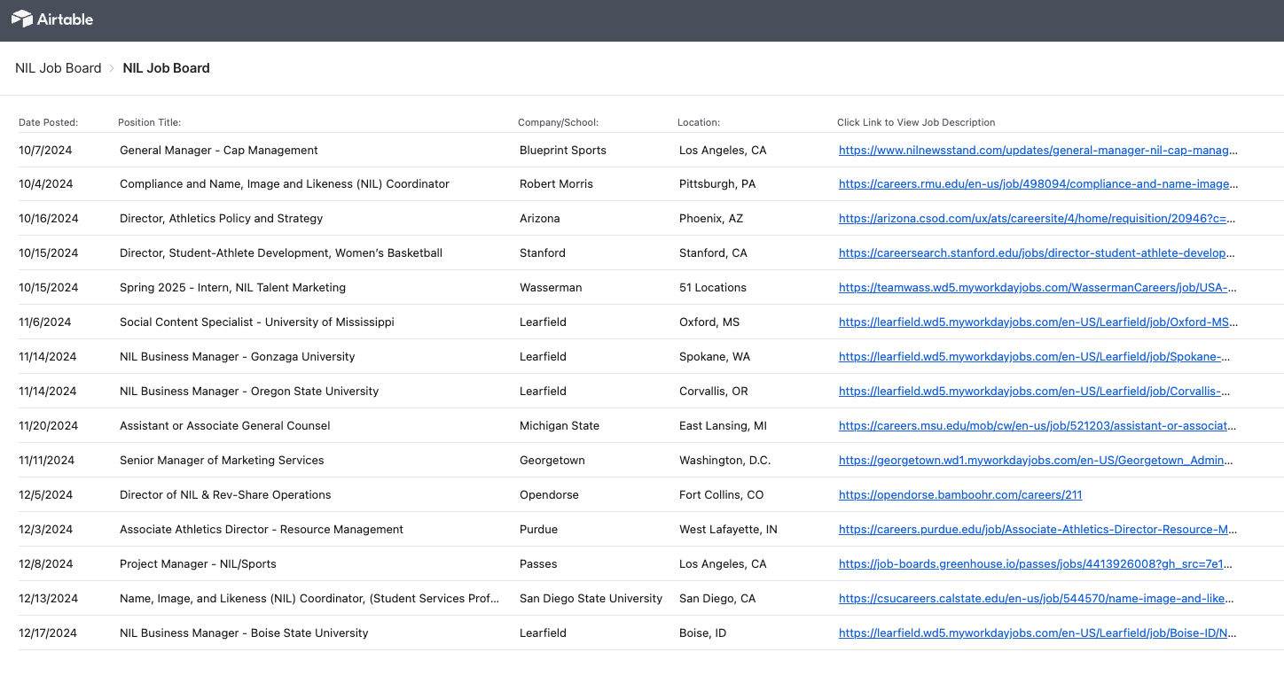Click the breadcrumb chevron separator
This screenshot has height=683, width=1284.
tap(111, 67)
